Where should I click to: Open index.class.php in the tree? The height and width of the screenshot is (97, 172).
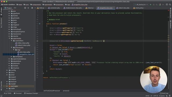tap(23, 43)
